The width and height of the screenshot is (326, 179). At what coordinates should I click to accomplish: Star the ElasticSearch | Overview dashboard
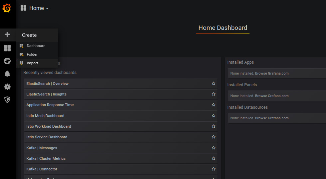click(214, 84)
